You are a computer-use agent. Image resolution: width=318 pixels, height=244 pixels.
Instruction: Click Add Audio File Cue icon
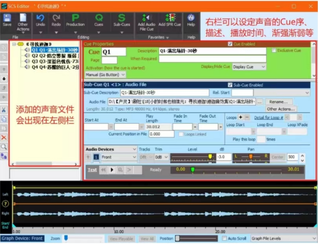147,18
